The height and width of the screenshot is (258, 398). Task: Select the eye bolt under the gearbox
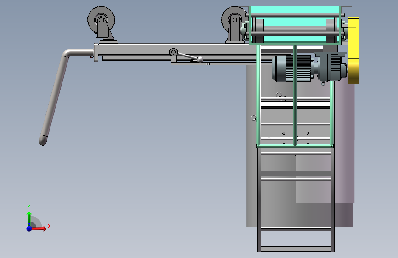pyautogui.click(x=323, y=83)
